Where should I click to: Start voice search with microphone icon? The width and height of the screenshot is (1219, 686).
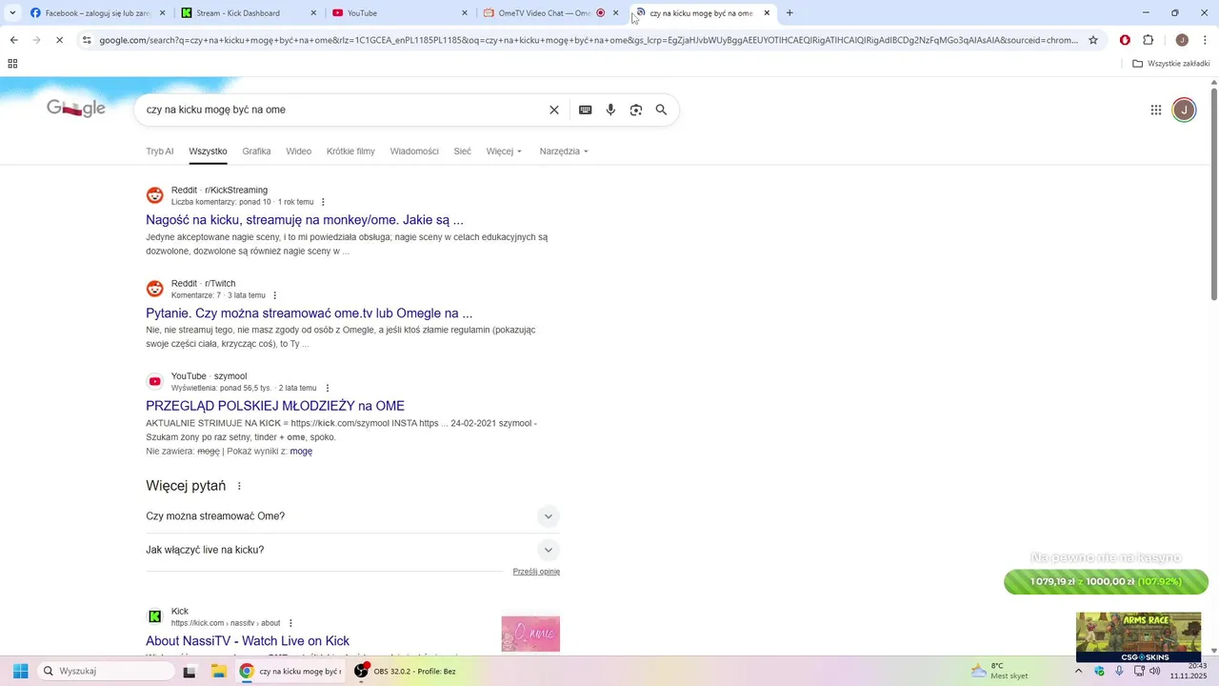610,110
